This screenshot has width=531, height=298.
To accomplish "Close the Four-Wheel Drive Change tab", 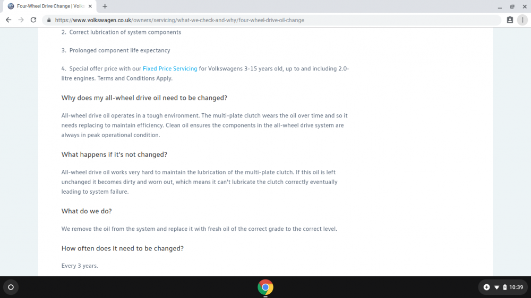I will [90, 6].
